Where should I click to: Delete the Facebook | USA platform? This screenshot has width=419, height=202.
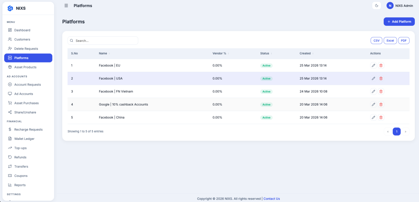tap(381, 78)
